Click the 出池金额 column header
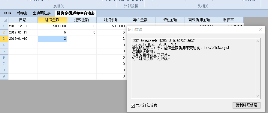The image size is (268, 113). 170,20
